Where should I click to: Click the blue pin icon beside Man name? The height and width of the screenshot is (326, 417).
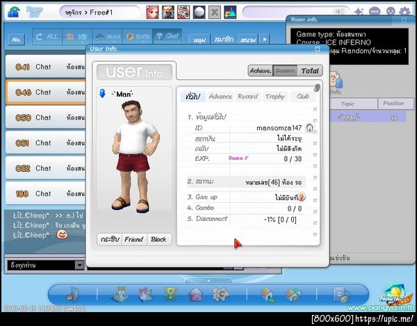pyautogui.click(x=102, y=93)
